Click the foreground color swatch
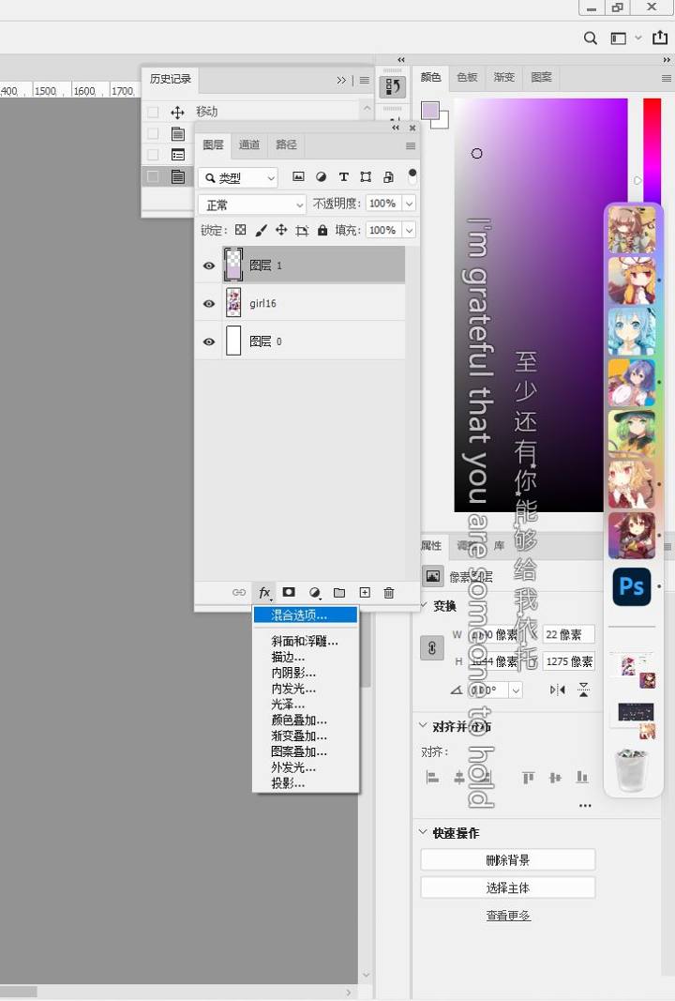The image size is (675, 1001). click(x=430, y=111)
